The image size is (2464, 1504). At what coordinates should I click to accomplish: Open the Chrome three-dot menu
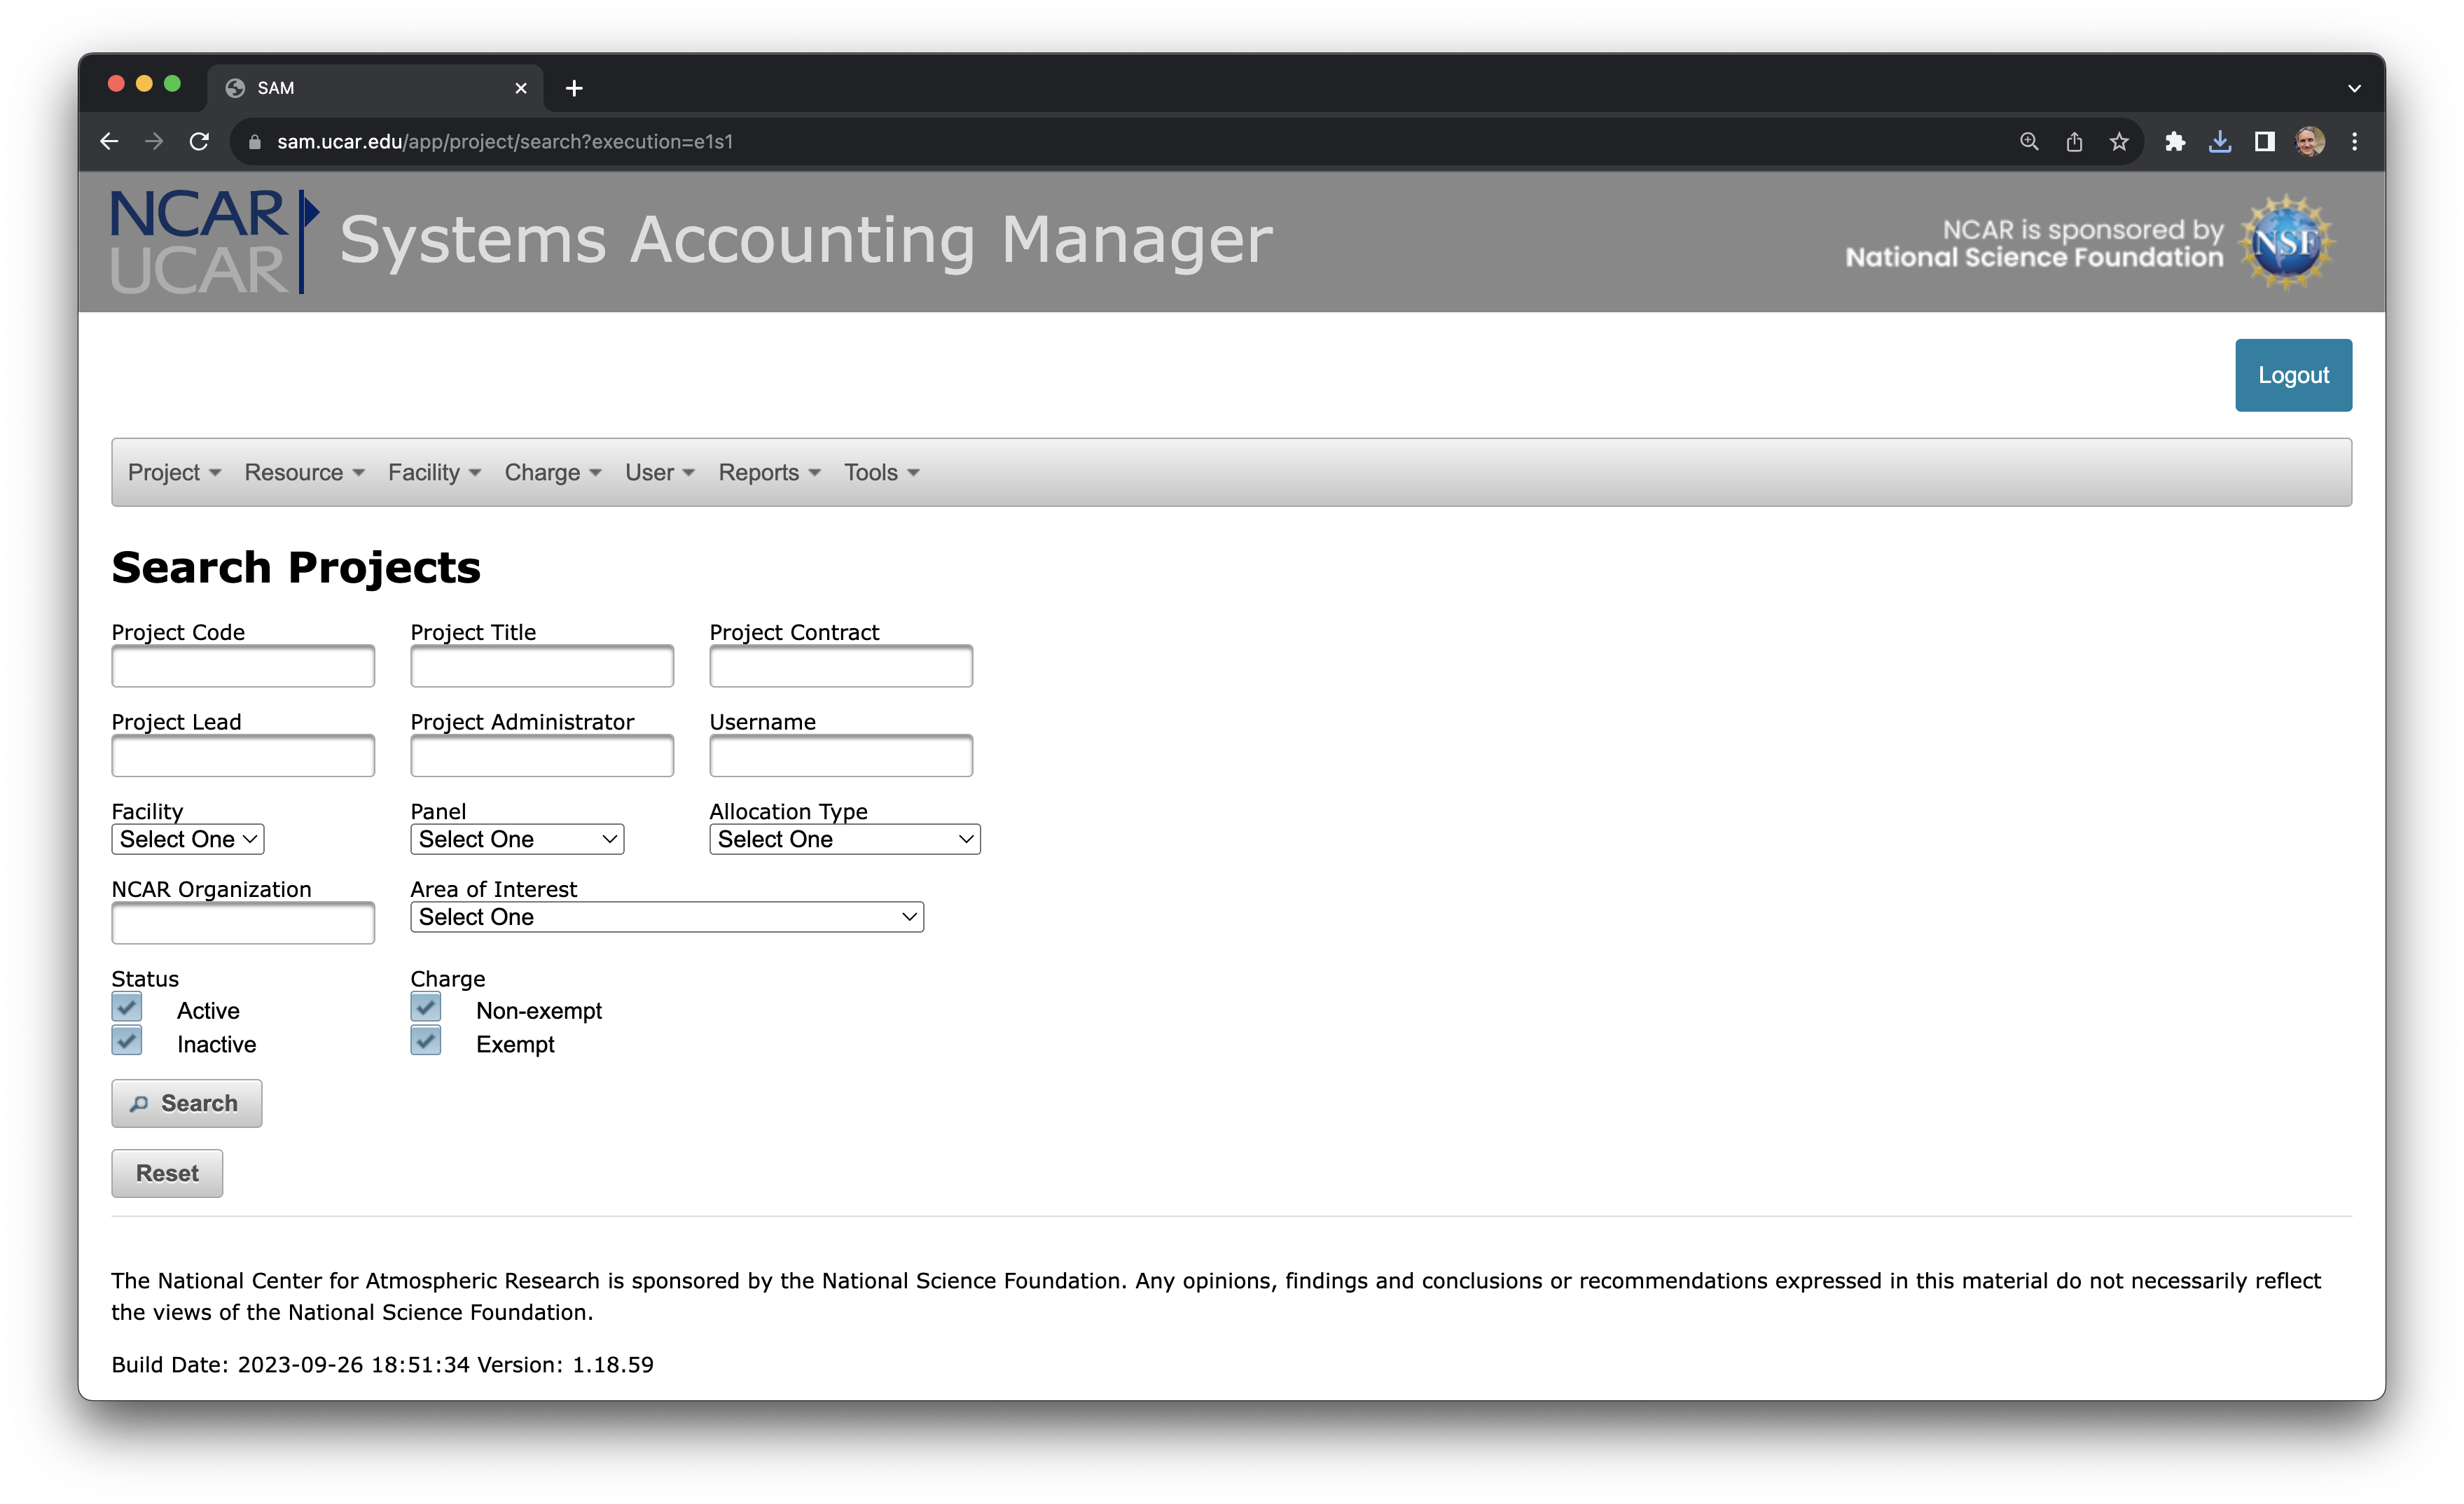[2354, 142]
